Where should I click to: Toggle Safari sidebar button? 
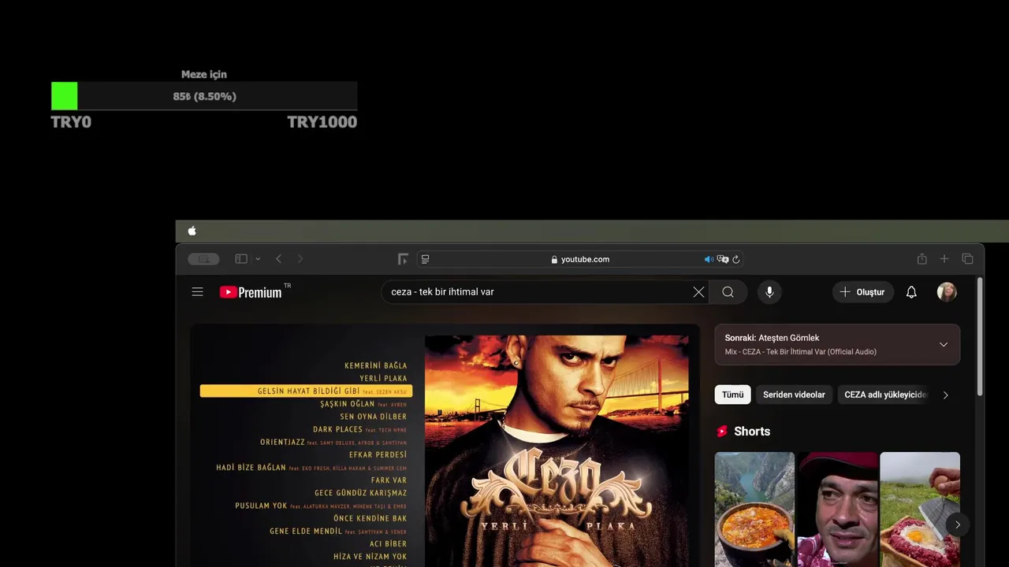(x=241, y=259)
